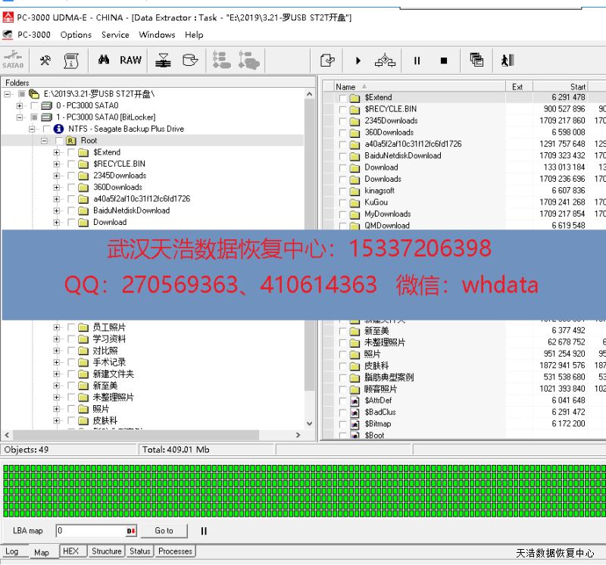Click the stop square button in toolbar
This screenshot has width=606, height=565.
[444, 61]
